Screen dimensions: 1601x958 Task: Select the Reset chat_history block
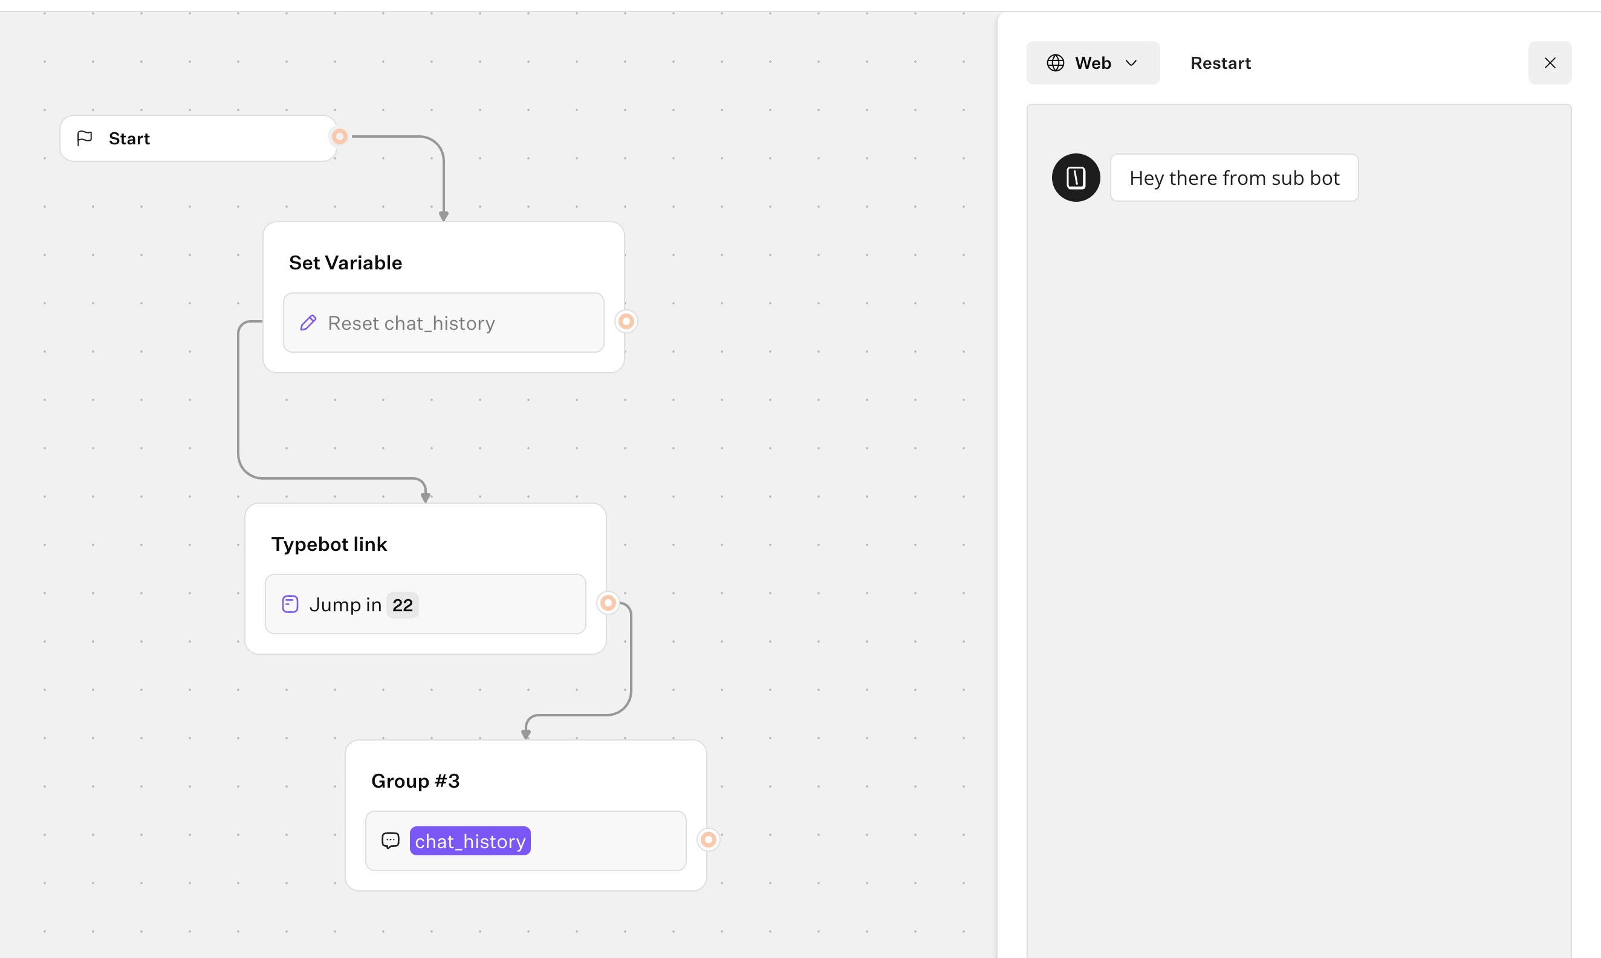coord(443,323)
